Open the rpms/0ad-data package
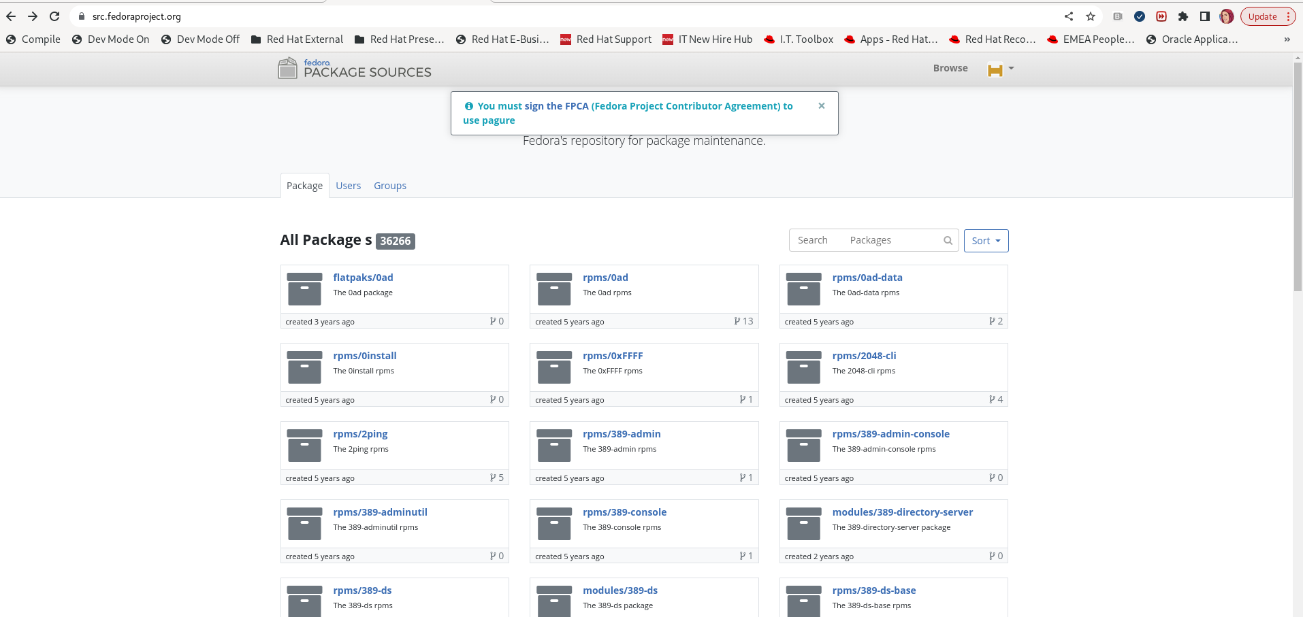The width and height of the screenshot is (1303, 617). pos(867,278)
